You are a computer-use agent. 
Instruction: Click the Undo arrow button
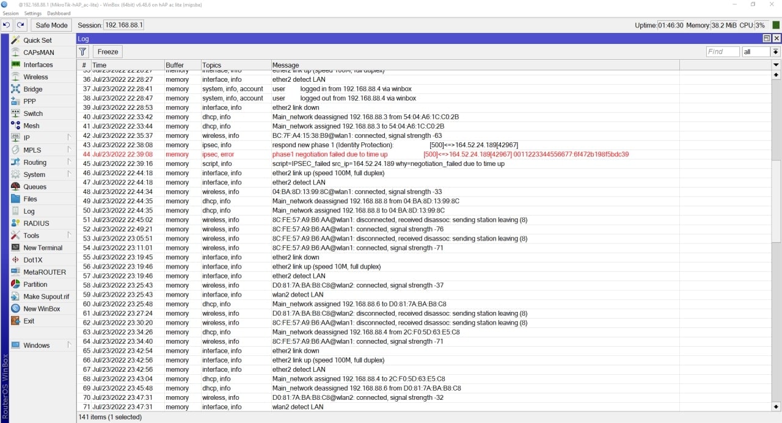click(7, 25)
